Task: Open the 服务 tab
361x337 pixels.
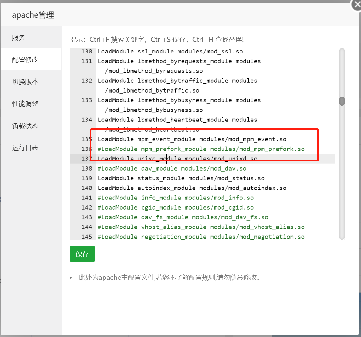Action: [31, 37]
